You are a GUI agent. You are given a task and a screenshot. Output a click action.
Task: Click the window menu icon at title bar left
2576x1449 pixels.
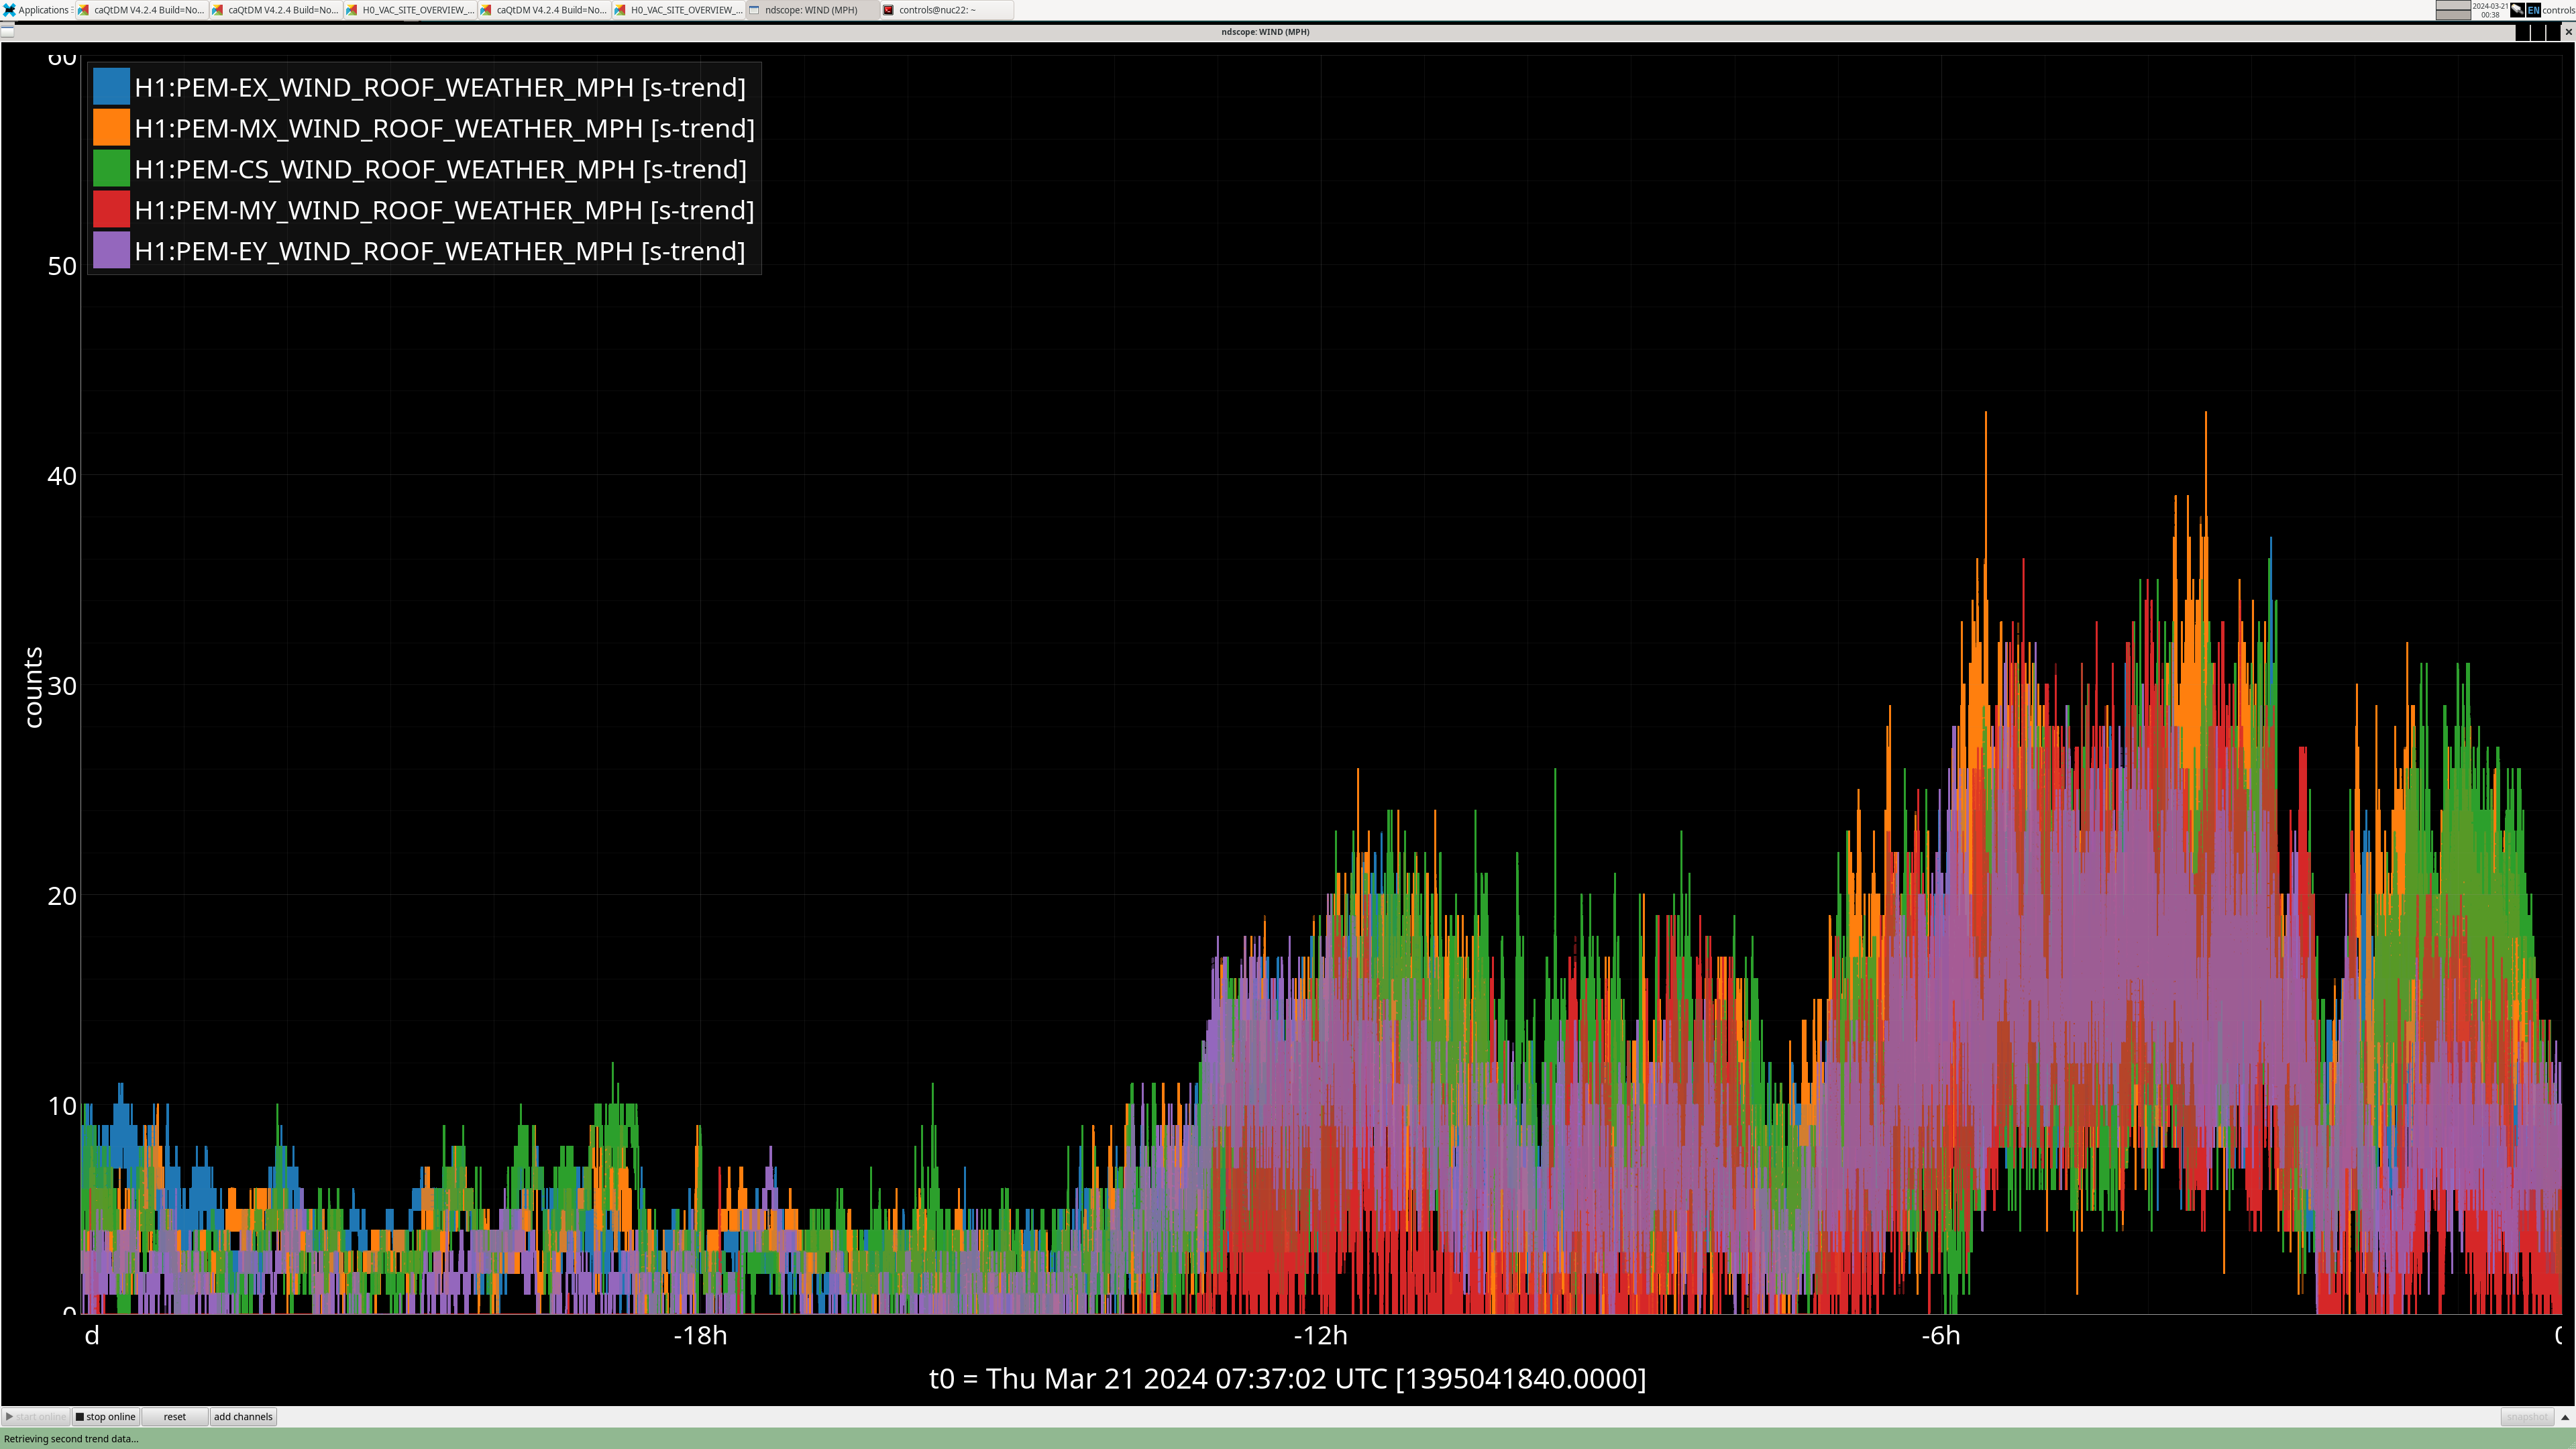pyautogui.click(x=8, y=31)
